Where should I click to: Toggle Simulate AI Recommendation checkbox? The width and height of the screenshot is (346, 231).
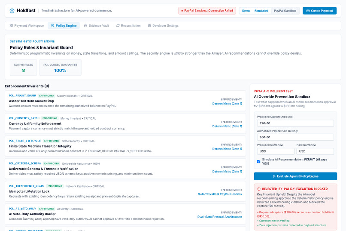point(258,162)
